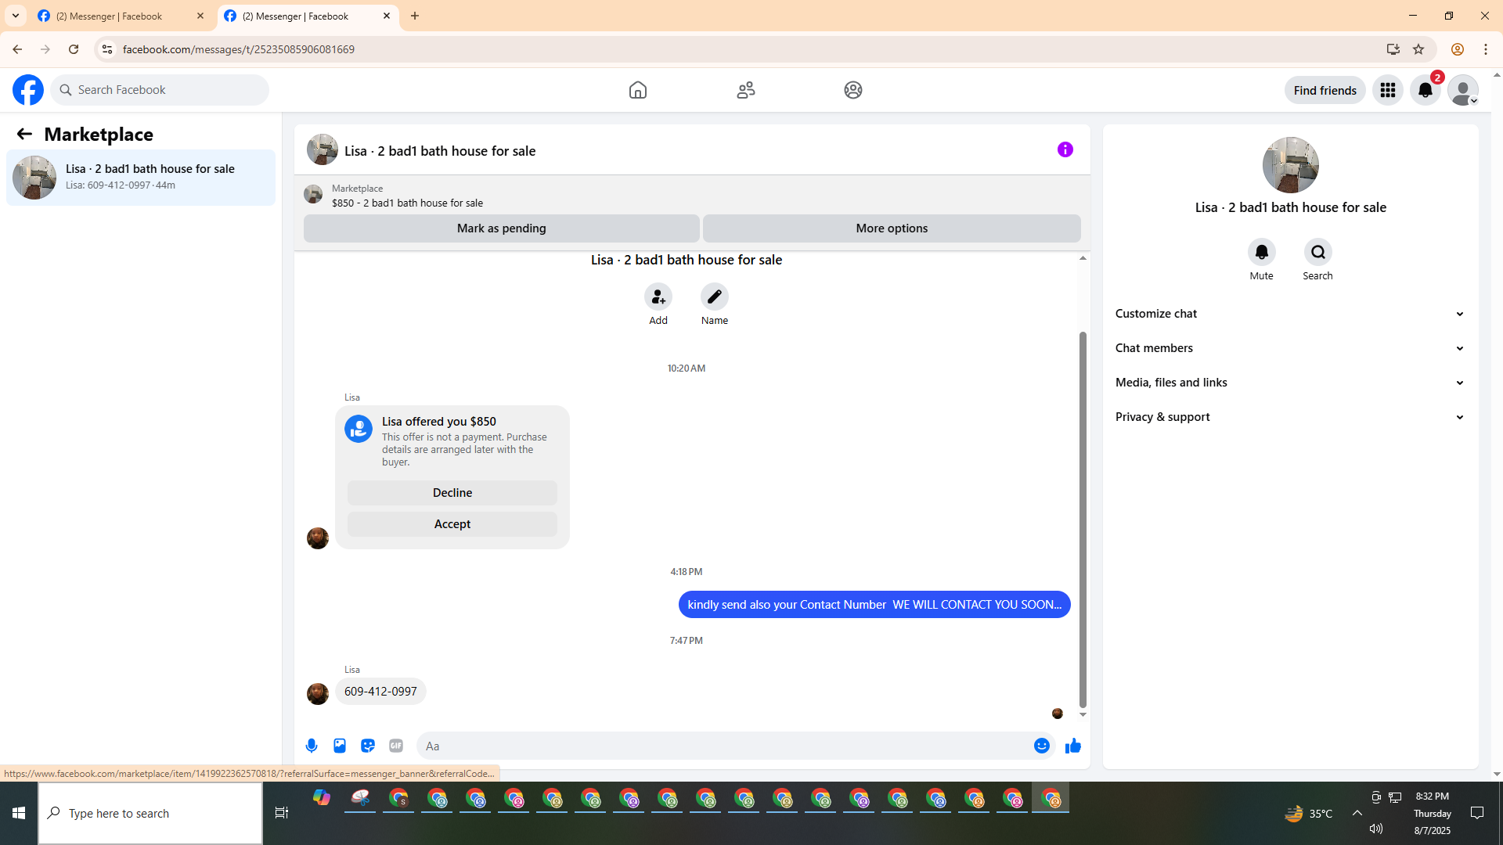Open the apps grid menu icon
This screenshot has width=1503, height=845.
[x=1388, y=90]
